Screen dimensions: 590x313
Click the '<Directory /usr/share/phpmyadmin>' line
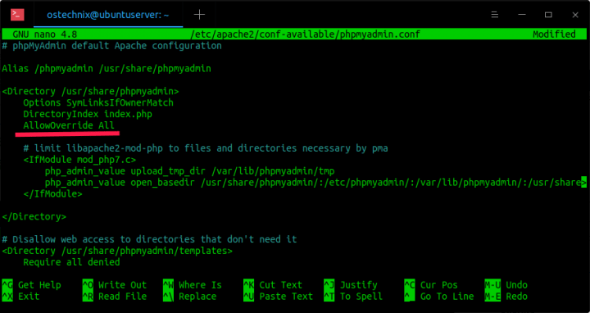click(91, 92)
